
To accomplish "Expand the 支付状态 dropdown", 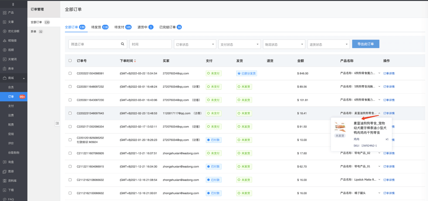I will 239,44.
